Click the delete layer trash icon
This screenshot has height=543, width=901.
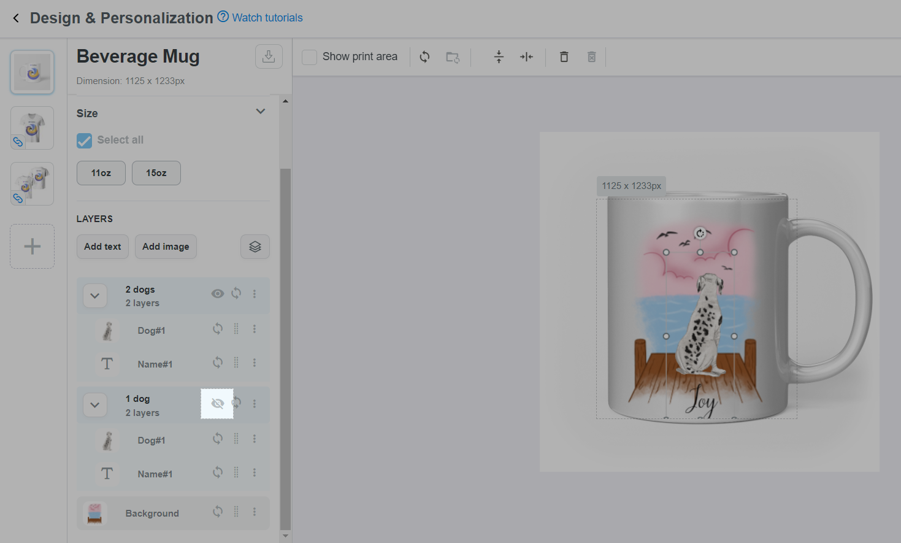tap(564, 57)
